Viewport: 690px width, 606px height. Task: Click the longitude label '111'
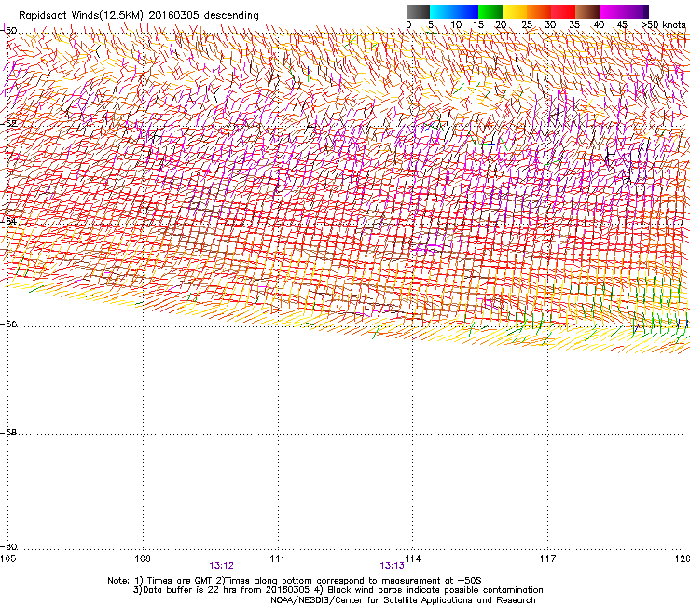click(277, 558)
